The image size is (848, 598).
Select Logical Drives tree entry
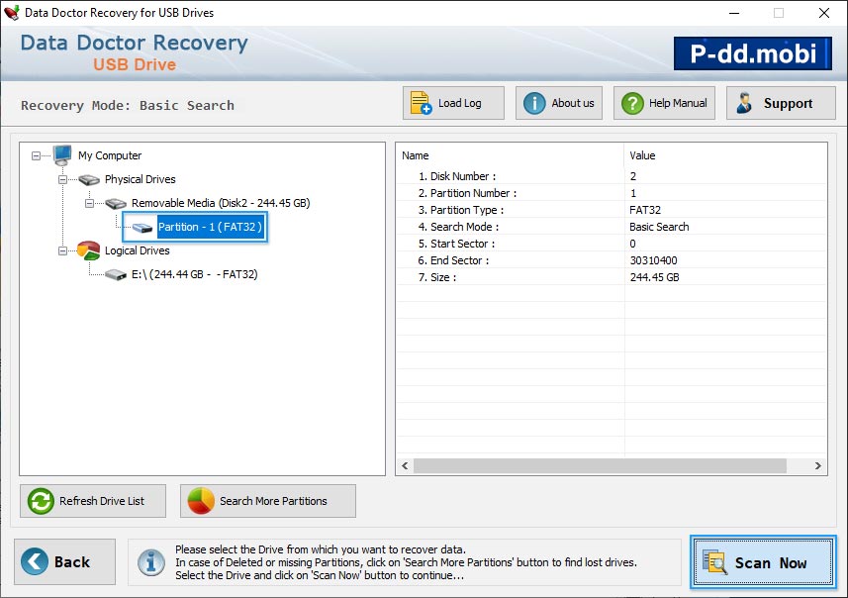pyautogui.click(x=137, y=251)
